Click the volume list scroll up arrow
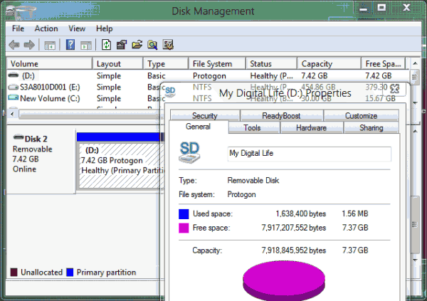 click(415, 63)
